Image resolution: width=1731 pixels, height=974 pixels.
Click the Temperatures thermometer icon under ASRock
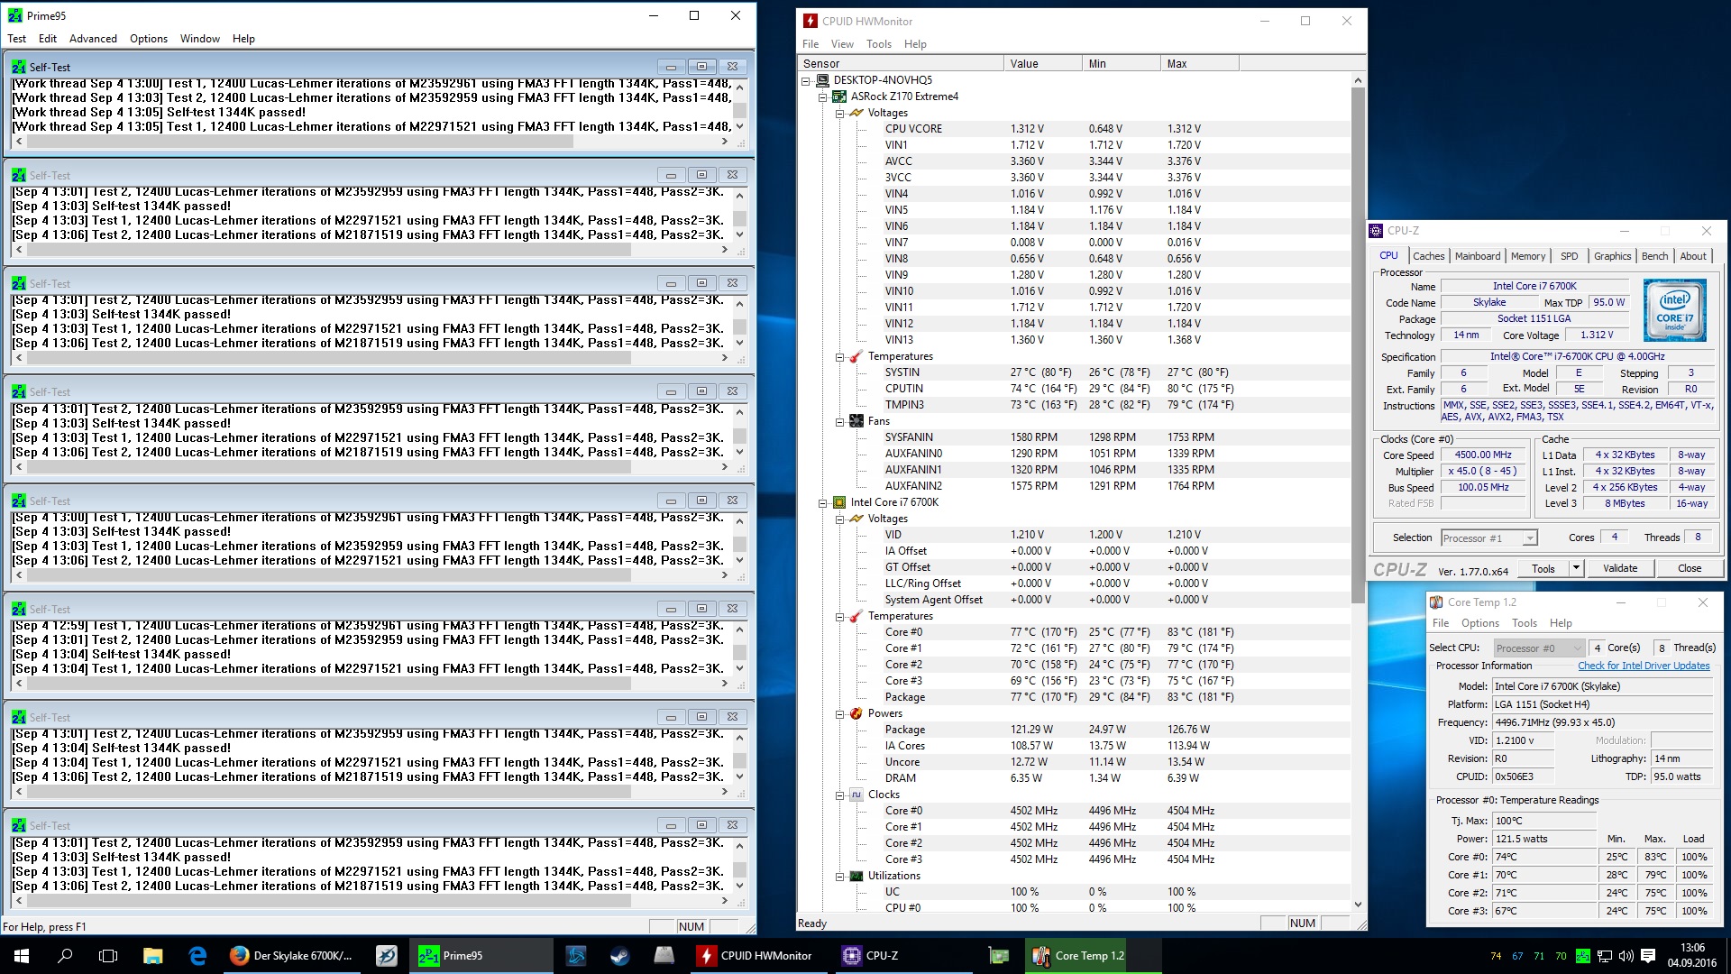tap(856, 356)
